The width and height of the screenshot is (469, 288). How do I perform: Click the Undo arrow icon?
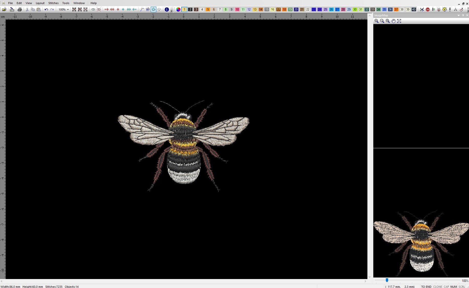46,9
